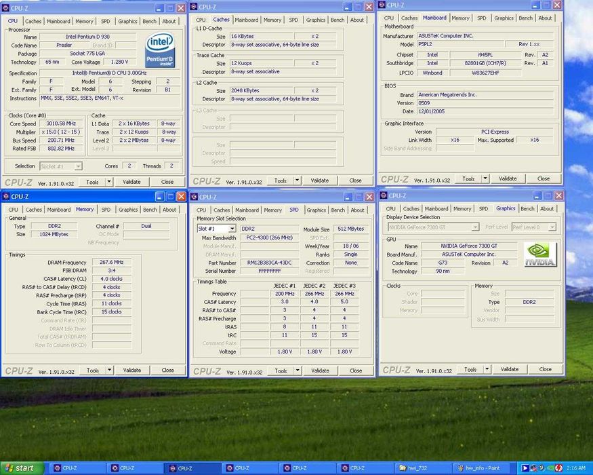This screenshot has width=593, height=475.
Task: Open the hwi_732 folder from the taskbar
Action: coord(423,468)
